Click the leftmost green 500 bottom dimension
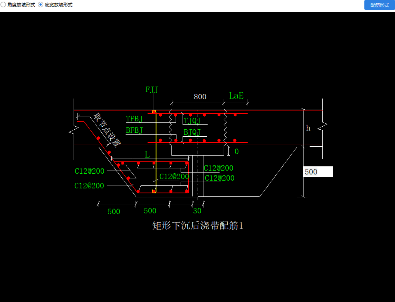This screenshot has width=395, height=302. point(114,211)
